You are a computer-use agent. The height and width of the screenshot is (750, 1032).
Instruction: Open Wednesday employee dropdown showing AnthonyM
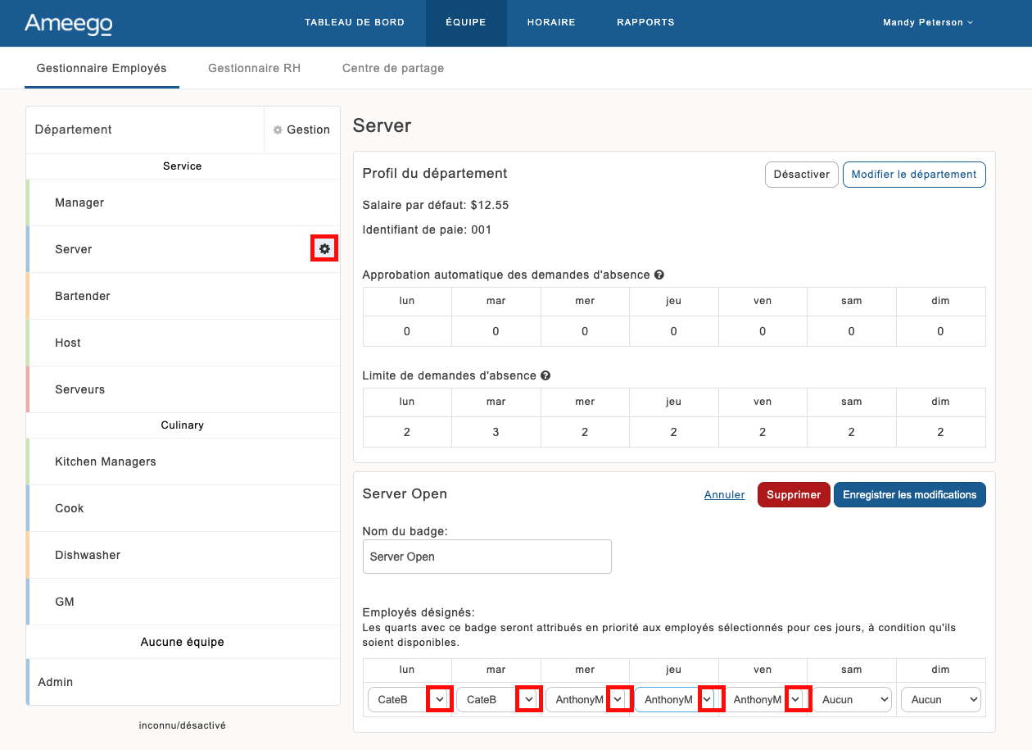pyautogui.click(x=618, y=699)
